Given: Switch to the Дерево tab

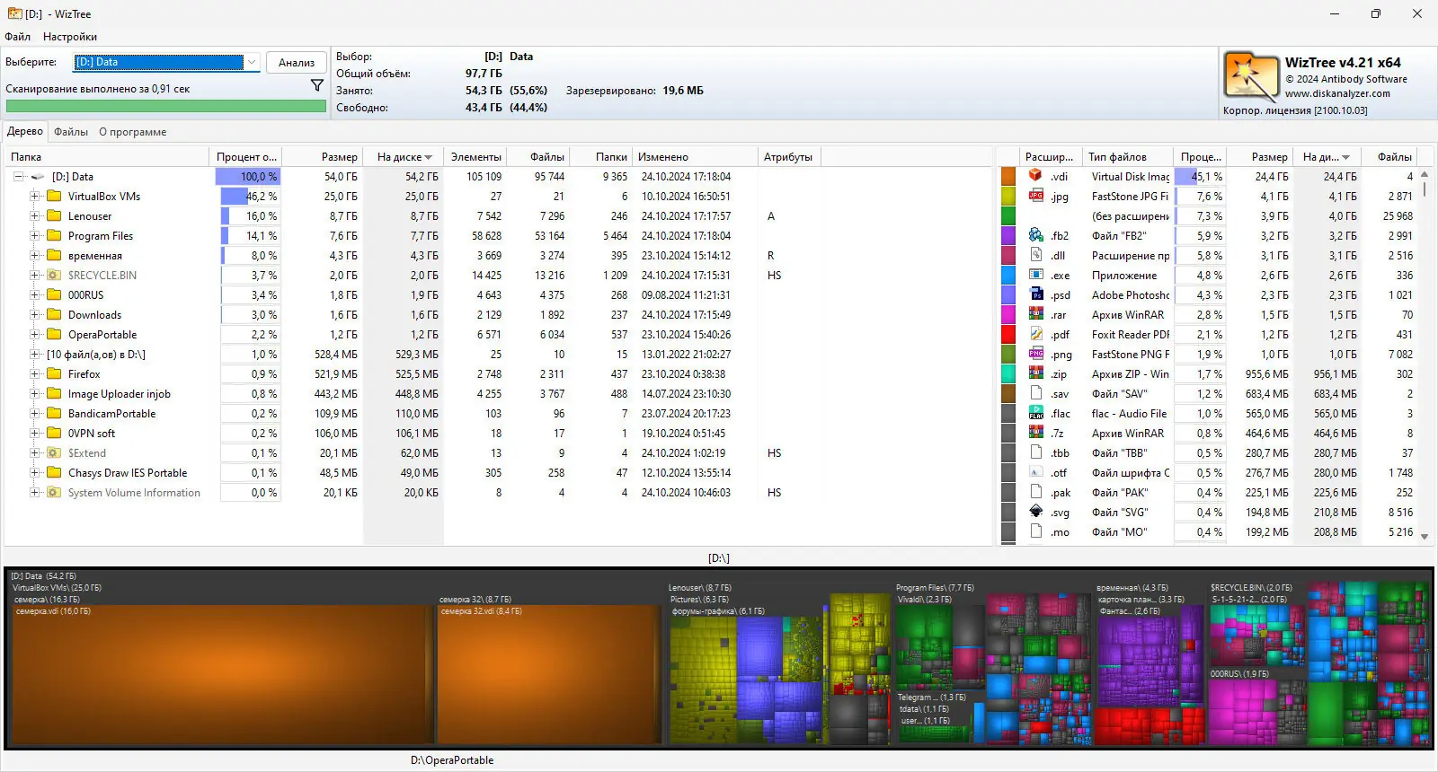Looking at the screenshot, I should pyautogui.click(x=25, y=131).
